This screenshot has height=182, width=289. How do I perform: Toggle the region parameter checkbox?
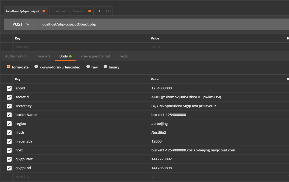click(9, 124)
